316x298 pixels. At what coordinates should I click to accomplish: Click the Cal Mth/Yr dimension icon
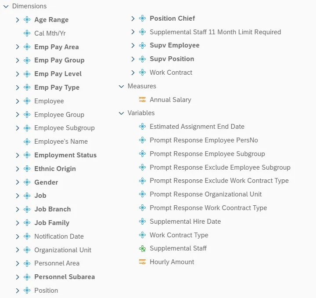tap(27, 33)
